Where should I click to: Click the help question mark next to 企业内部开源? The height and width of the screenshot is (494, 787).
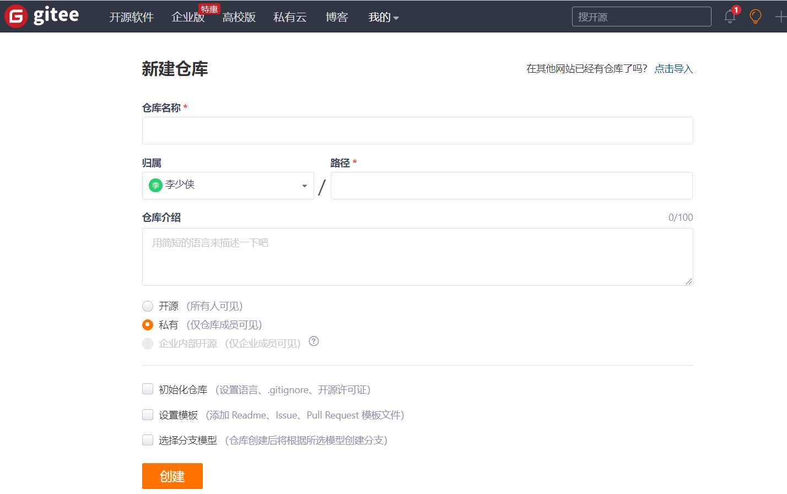pyautogui.click(x=314, y=342)
